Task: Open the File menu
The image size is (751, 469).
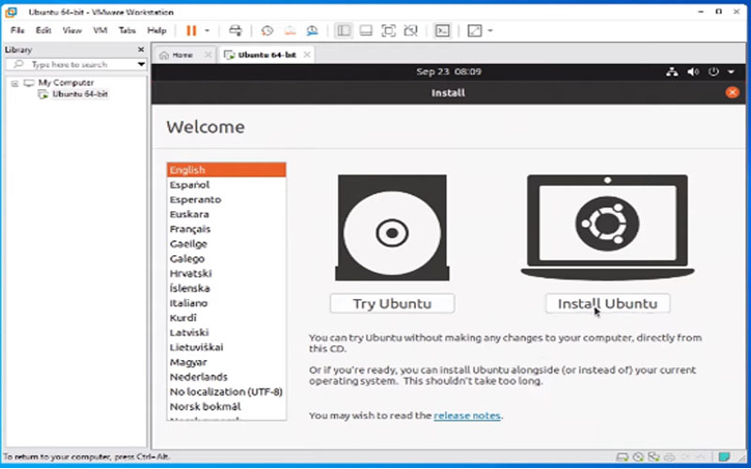Action: pos(17,31)
